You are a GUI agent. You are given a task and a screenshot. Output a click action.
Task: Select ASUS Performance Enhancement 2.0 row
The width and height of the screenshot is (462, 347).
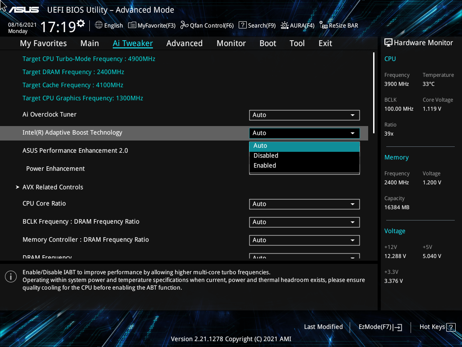(x=75, y=151)
